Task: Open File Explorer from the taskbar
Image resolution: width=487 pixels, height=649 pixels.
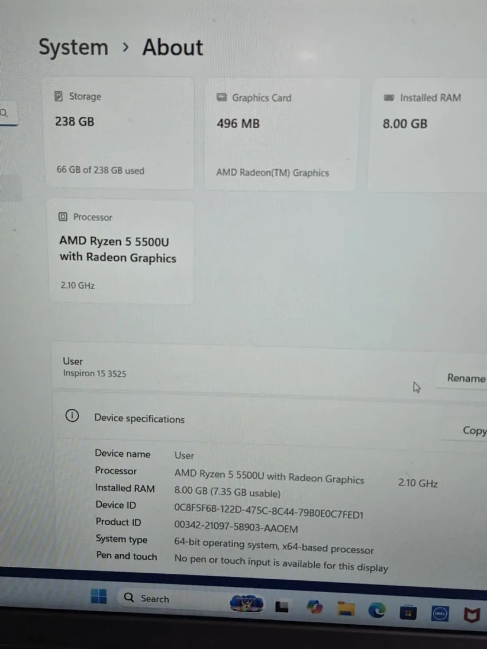Action: pyautogui.click(x=346, y=609)
